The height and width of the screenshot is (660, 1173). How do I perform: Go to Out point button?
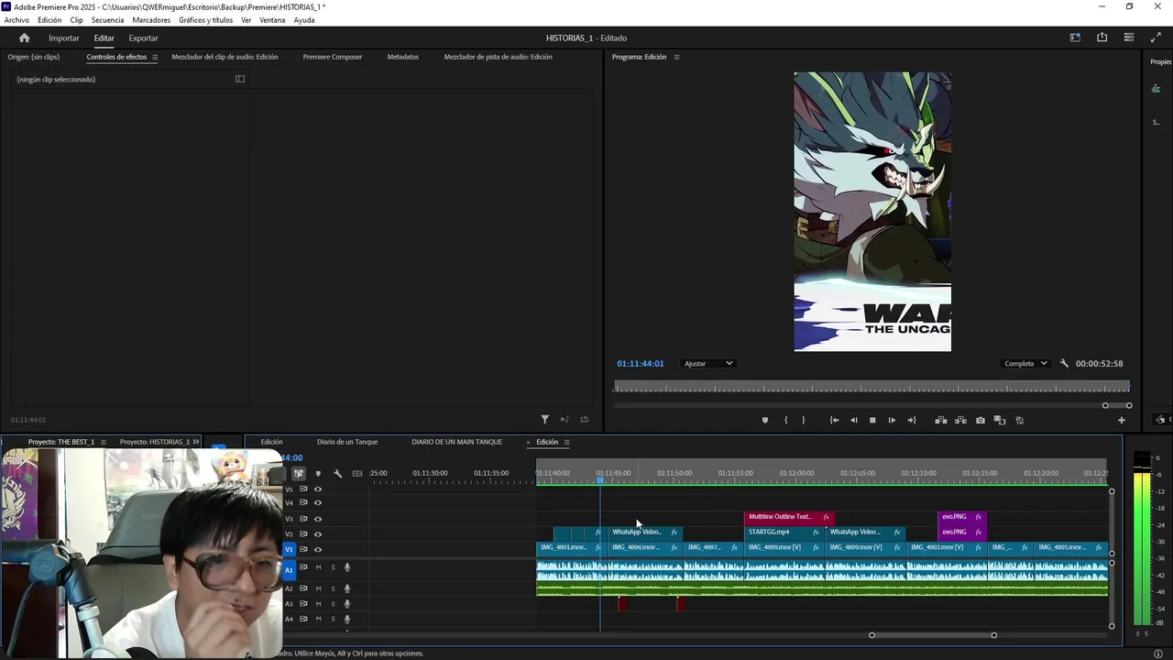(911, 420)
